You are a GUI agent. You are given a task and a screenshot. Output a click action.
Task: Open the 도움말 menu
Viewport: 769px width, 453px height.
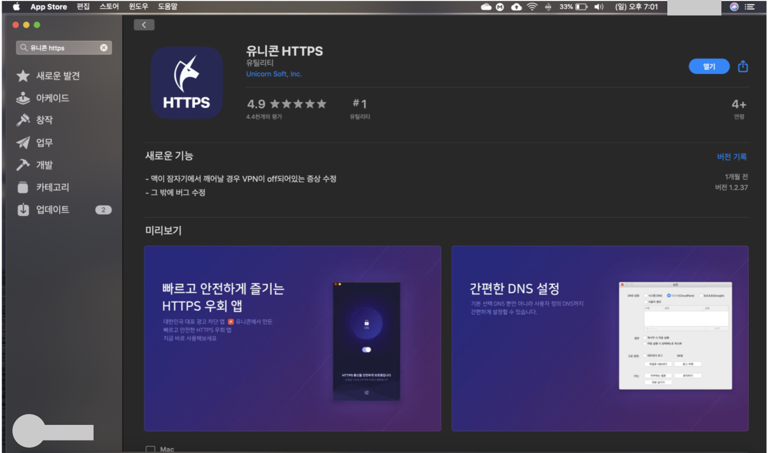168,6
